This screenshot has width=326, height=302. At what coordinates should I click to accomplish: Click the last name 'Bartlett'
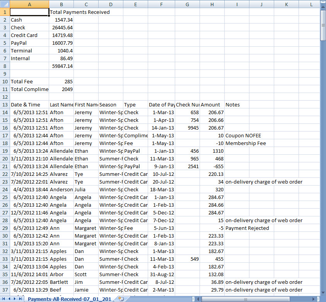tap(61, 282)
